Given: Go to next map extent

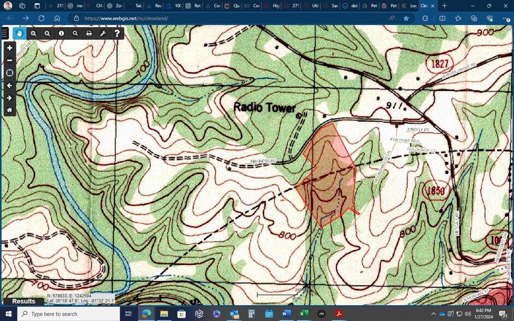Looking at the screenshot, I should 9,98.
